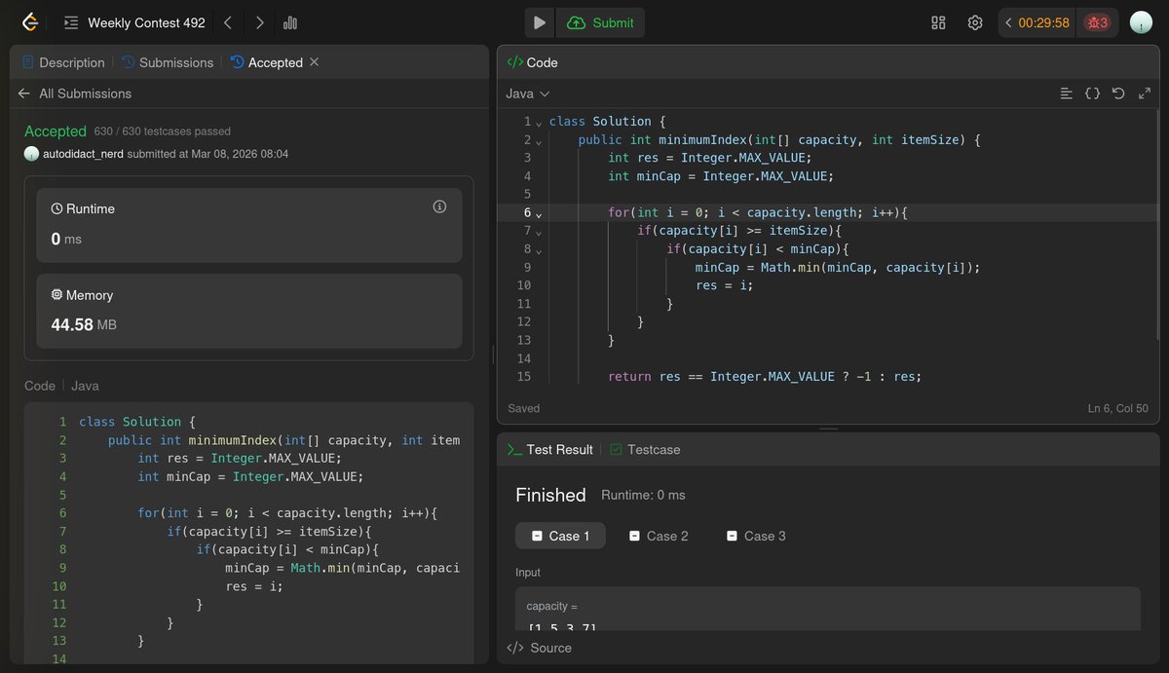Collapse code fold at line 1
This screenshot has height=673, width=1169.
pyautogui.click(x=539, y=122)
